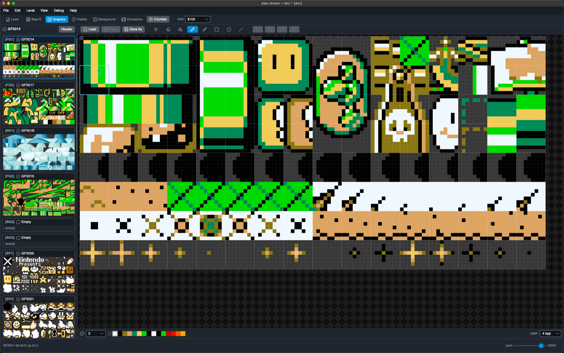The width and height of the screenshot is (564, 353).
Task: Toggle the circle check beside SP1 GFX000
Action: (x=18, y=254)
